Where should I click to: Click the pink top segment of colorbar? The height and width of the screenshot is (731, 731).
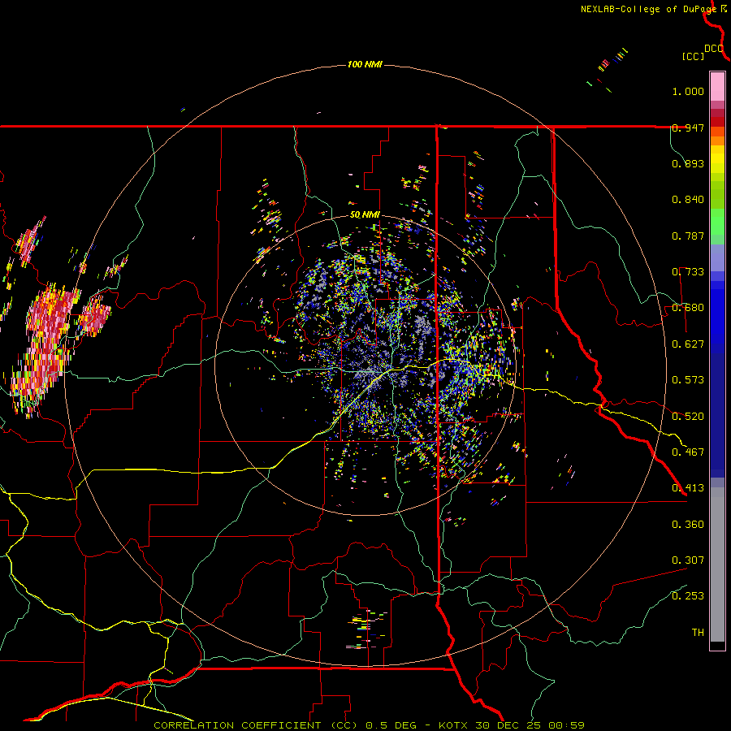coord(717,86)
